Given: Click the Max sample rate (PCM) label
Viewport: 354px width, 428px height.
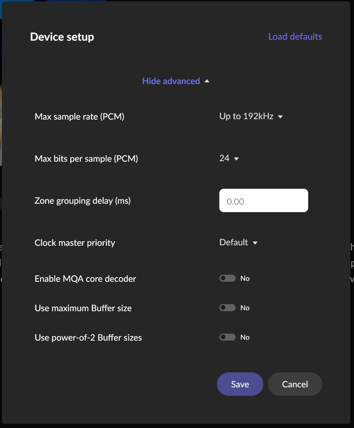Looking at the screenshot, I should click(x=79, y=117).
